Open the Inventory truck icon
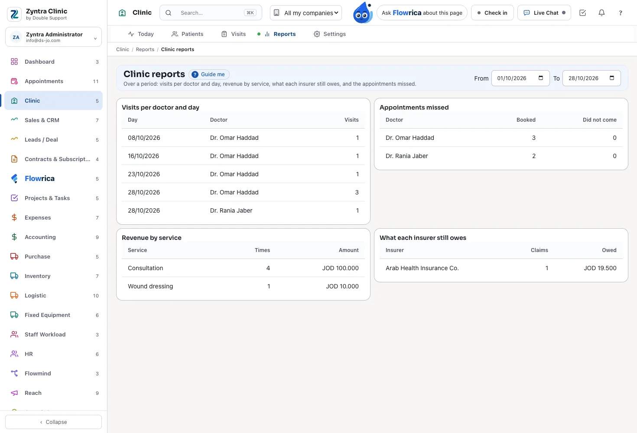The width and height of the screenshot is (637, 433). [x=14, y=276]
